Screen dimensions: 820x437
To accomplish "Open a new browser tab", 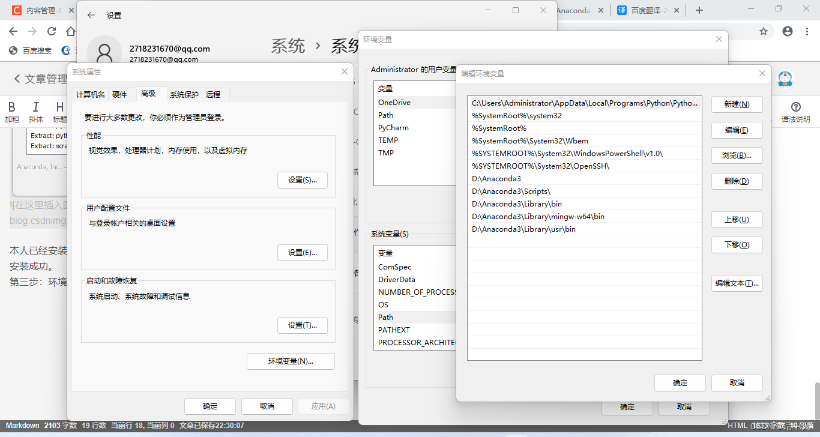I will click(699, 10).
